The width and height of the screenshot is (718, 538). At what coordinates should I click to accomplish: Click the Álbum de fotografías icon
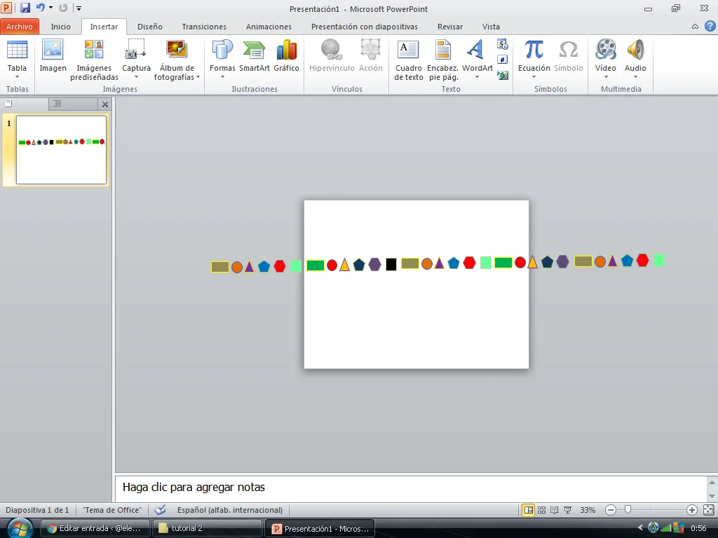(x=177, y=50)
